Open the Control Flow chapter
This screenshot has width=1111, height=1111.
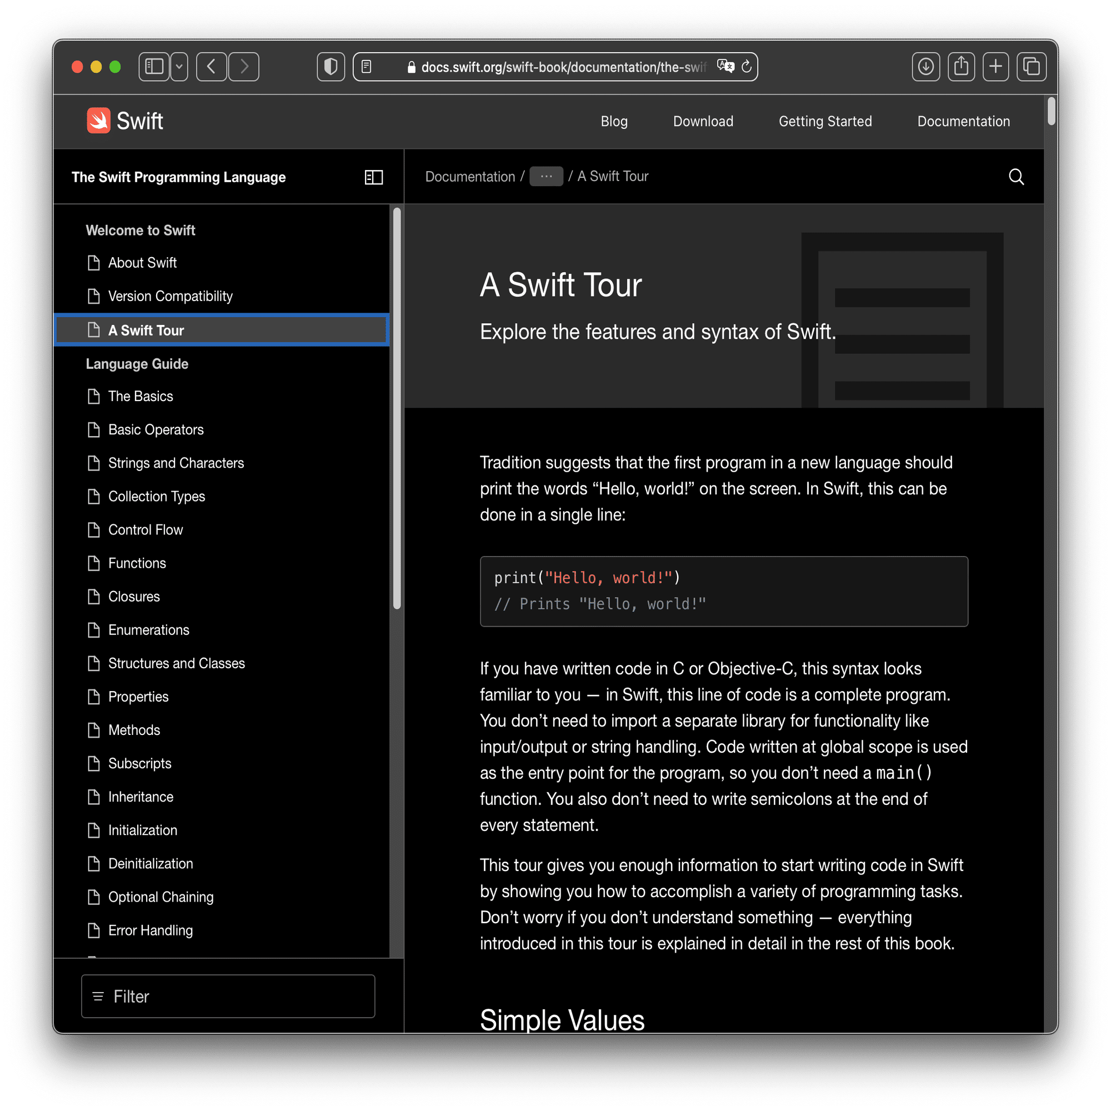146,529
